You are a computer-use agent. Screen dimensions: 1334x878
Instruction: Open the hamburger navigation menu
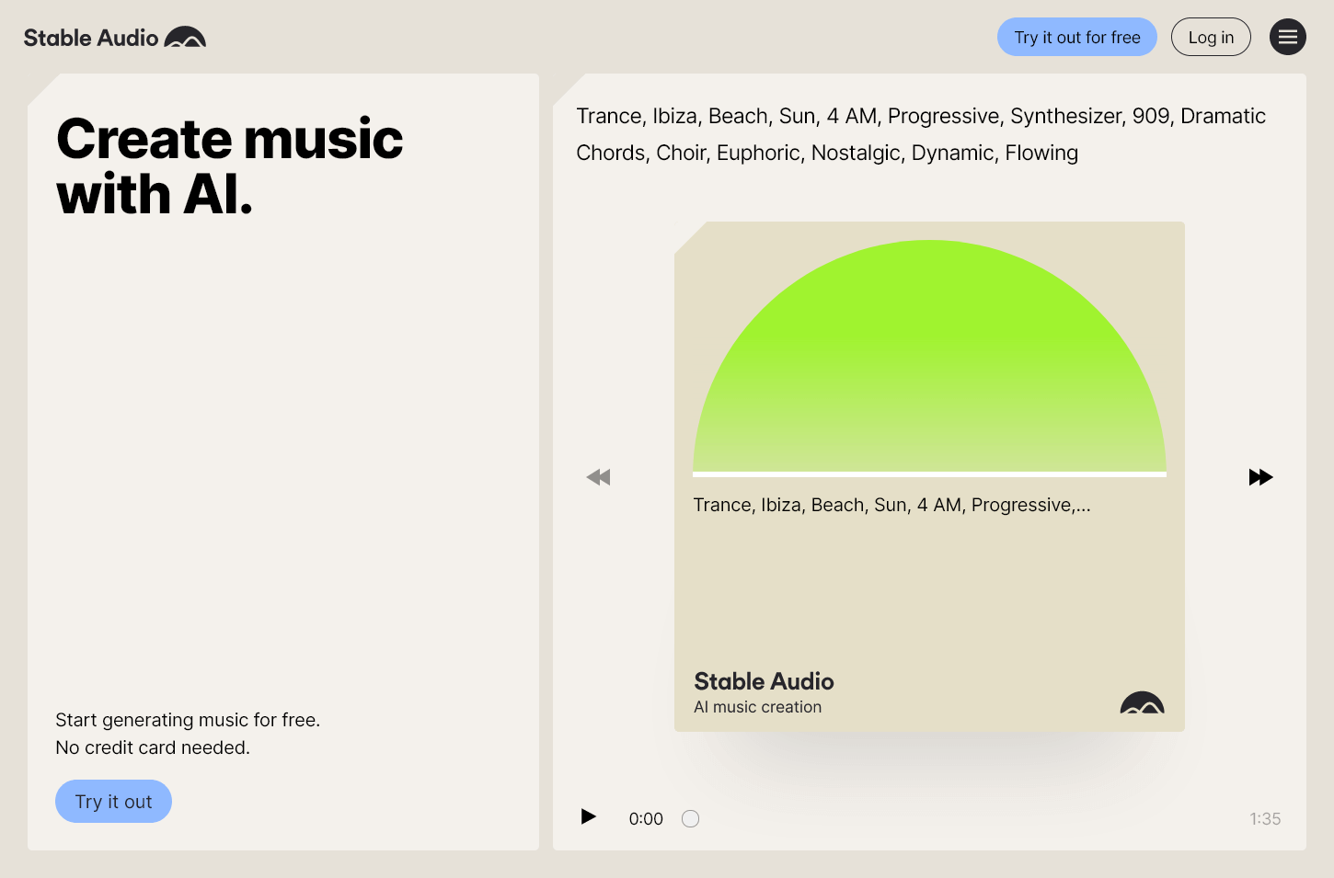tap(1288, 37)
